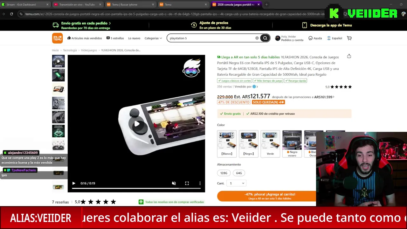407x229 pixels.
Task: Click the 7 reseñas reviews heading
Action: click(x=60, y=202)
